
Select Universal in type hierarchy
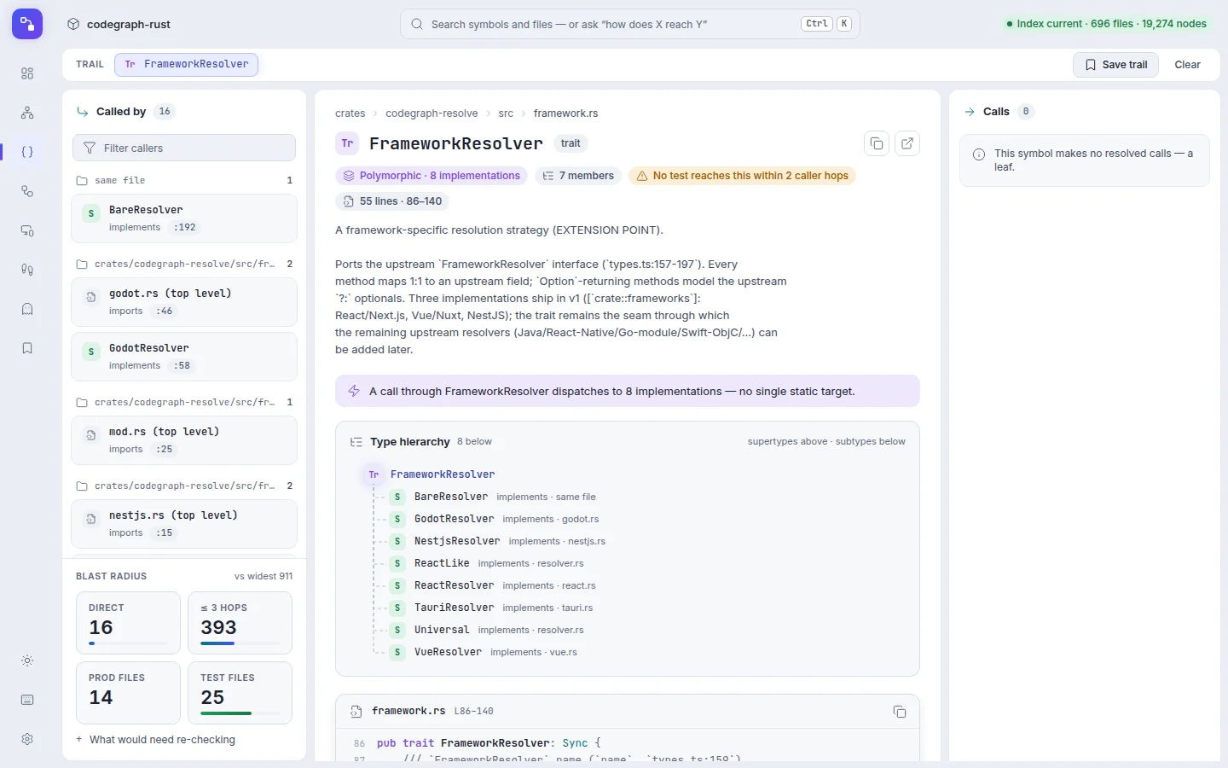(442, 630)
